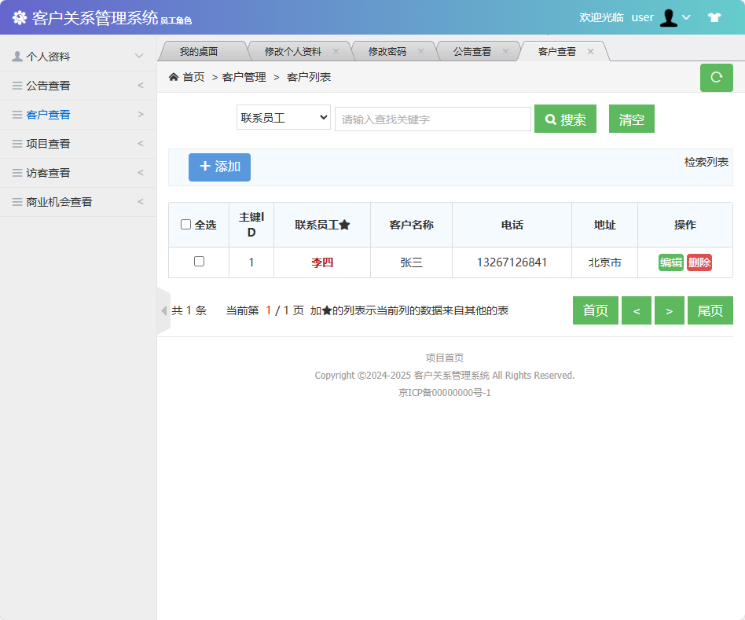Click the 编辑 button for 张三

[670, 262]
